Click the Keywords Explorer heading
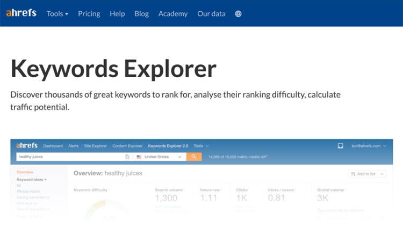 tap(113, 69)
